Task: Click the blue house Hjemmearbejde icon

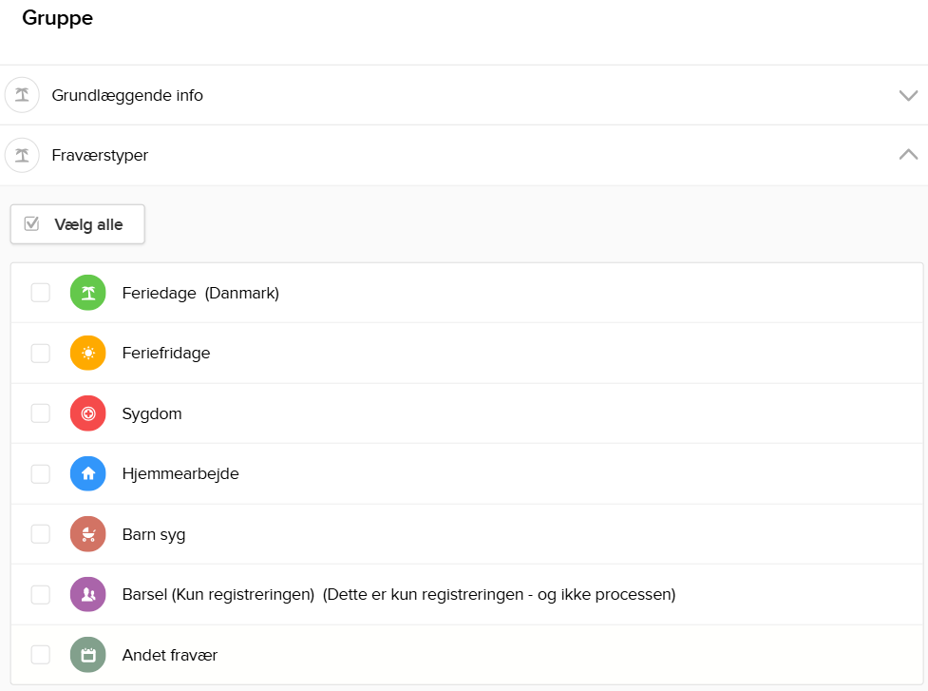Action: coord(87,473)
